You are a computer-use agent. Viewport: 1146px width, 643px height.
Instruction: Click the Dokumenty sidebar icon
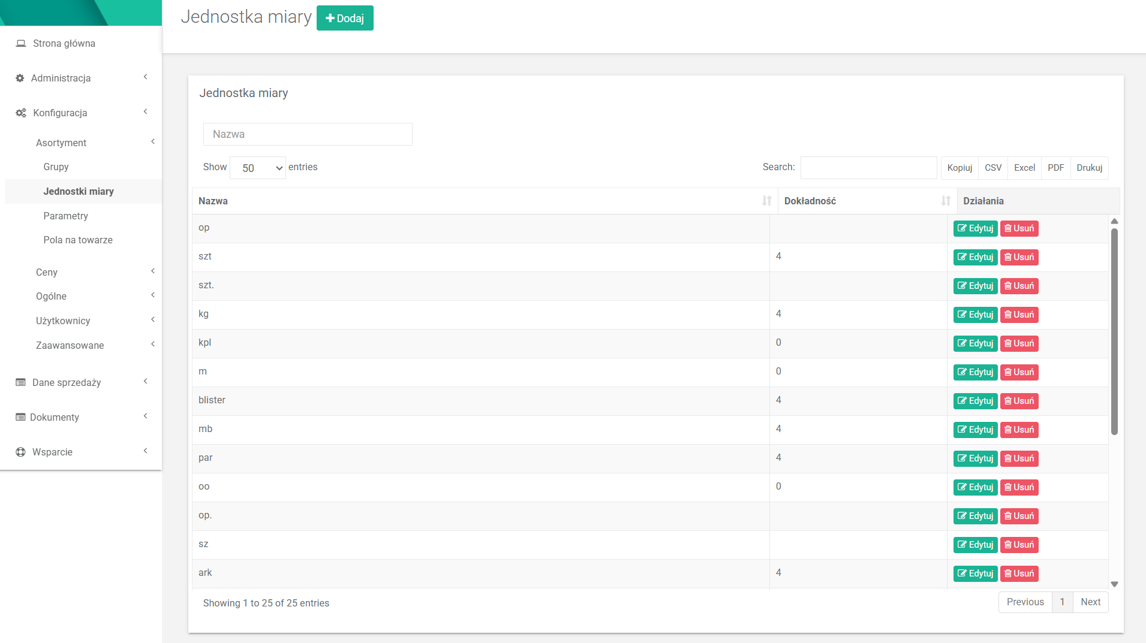click(x=20, y=417)
